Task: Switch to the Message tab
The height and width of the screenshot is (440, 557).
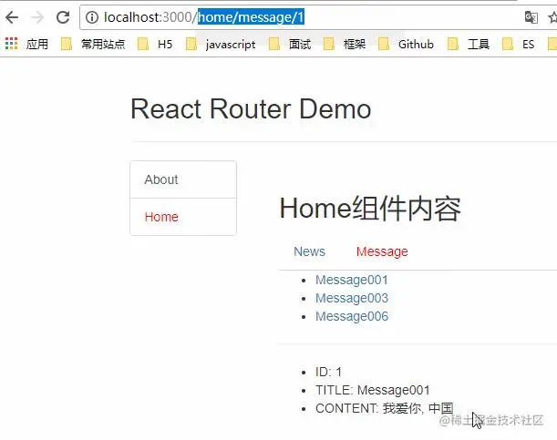Action: click(382, 251)
